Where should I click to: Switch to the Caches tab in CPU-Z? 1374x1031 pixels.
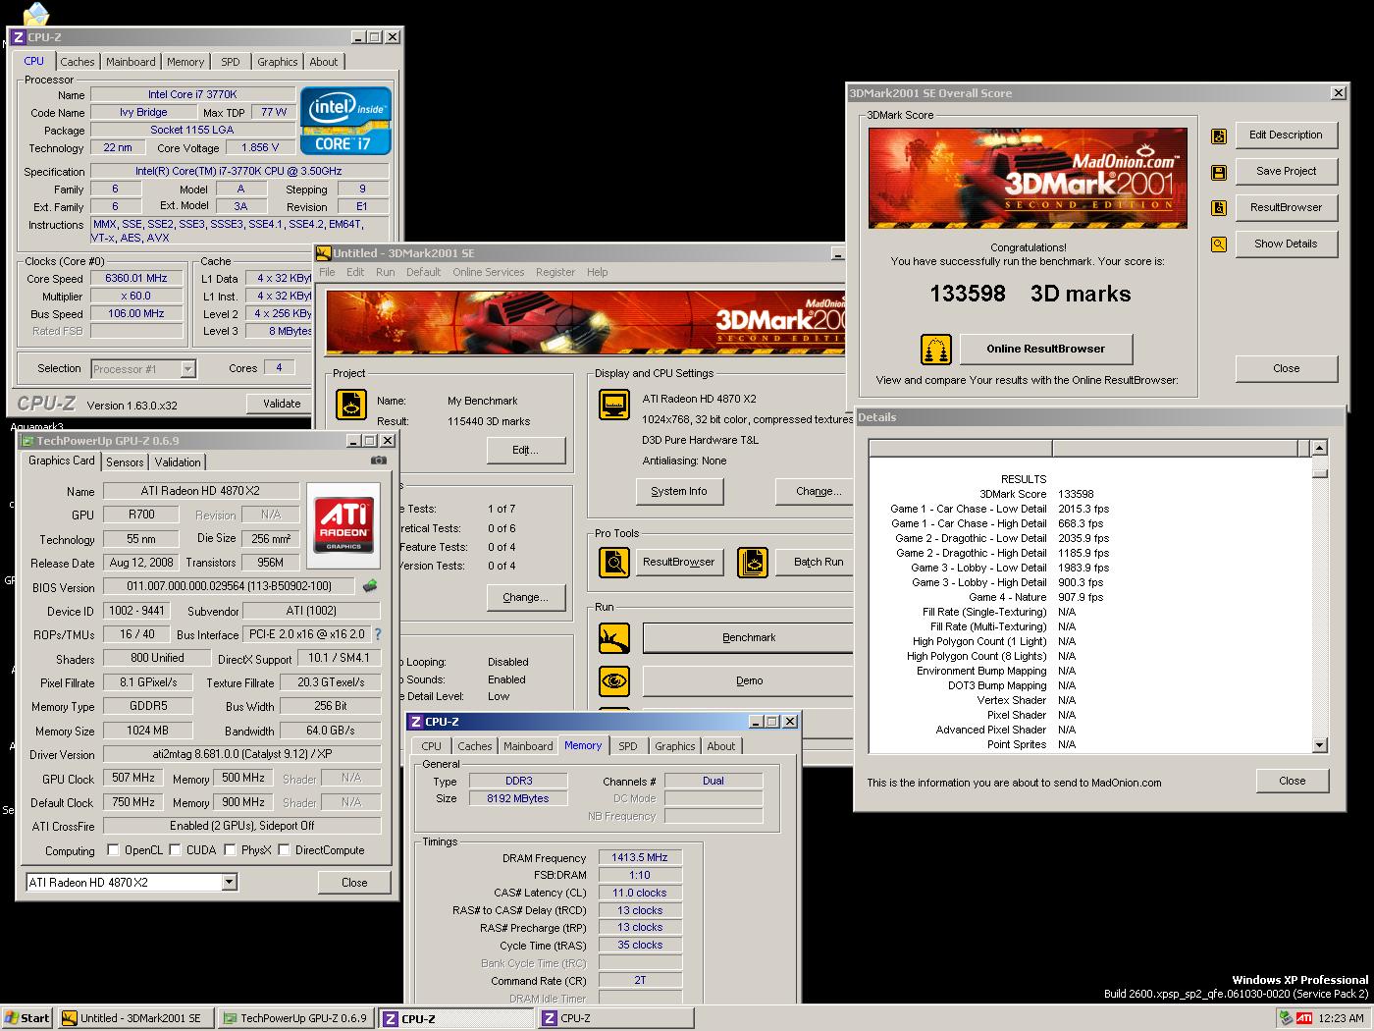point(78,62)
